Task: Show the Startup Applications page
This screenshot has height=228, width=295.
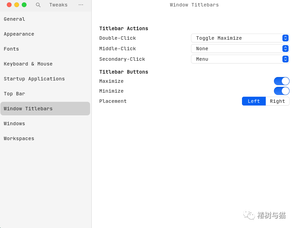Action: [x=34, y=79]
